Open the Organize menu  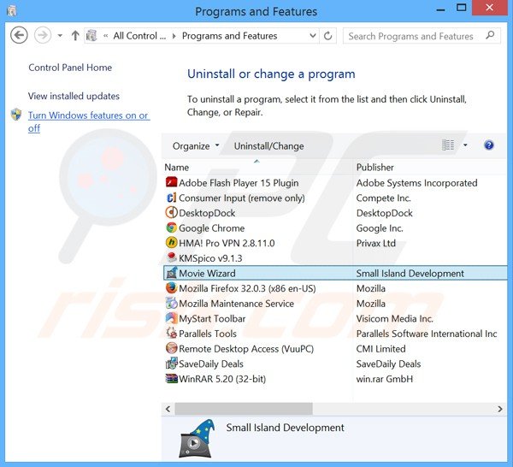[196, 146]
